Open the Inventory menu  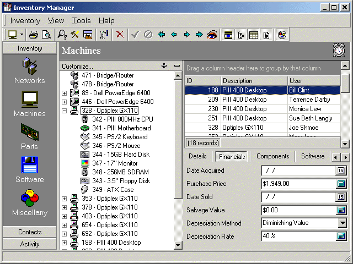click(x=25, y=21)
